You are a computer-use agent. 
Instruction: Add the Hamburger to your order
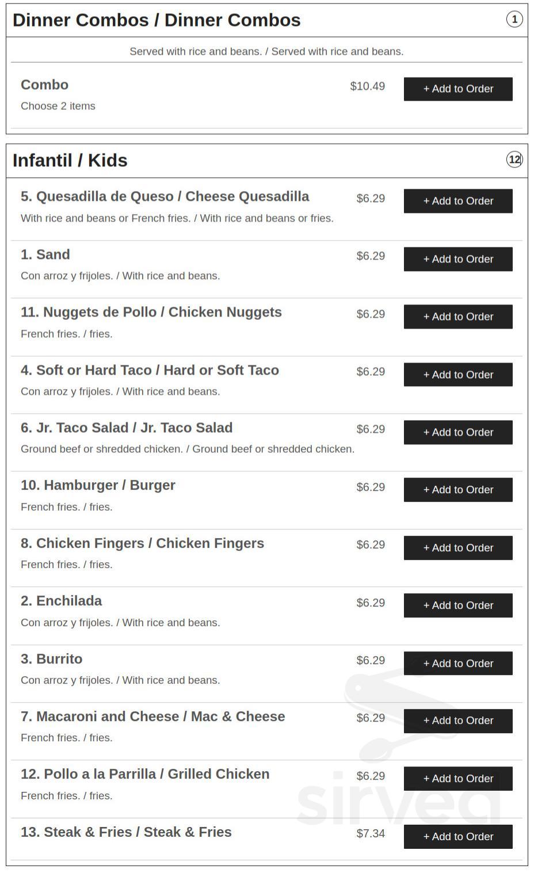tap(457, 489)
